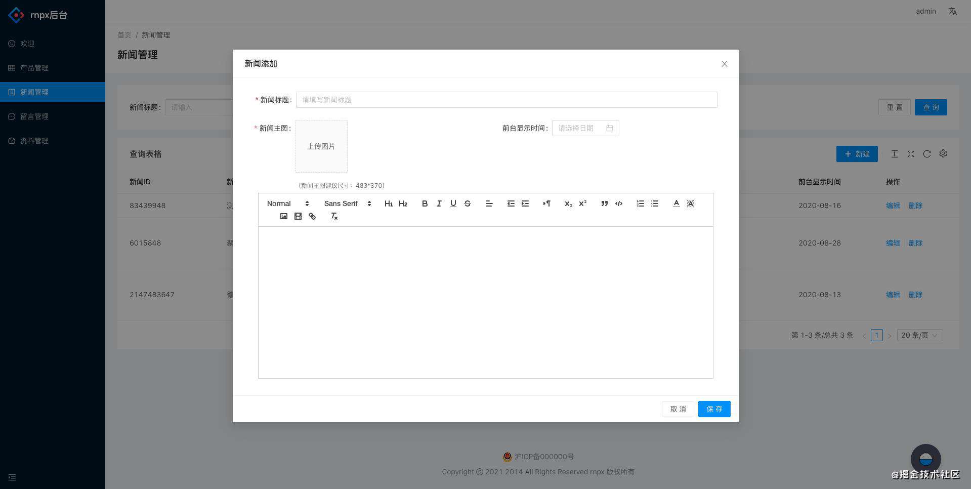The image size is (971, 489).
Task: Open 资料管理 in the sidebar
Action: 53,141
